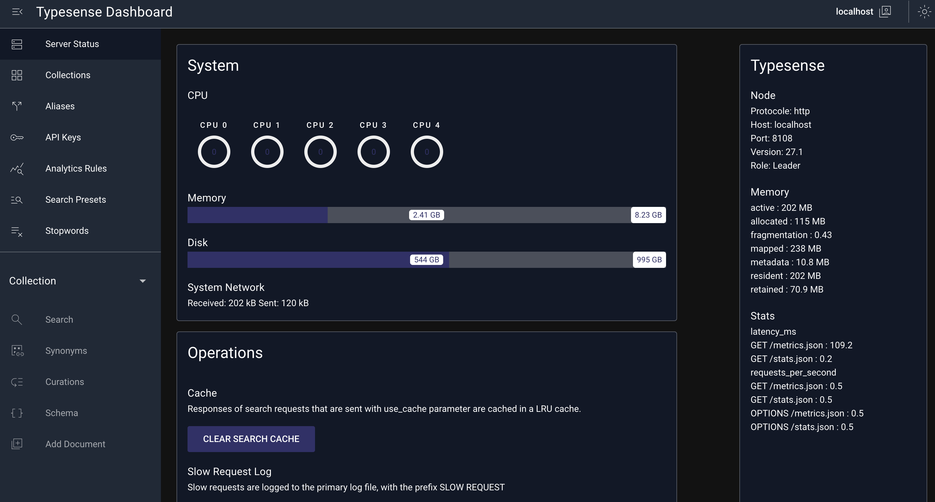
Task: Click the 2.41 GB memory usage label
Action: [x=427, y=215]
